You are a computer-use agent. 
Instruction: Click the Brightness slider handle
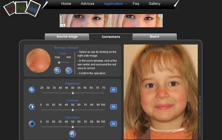click(73, 93)
